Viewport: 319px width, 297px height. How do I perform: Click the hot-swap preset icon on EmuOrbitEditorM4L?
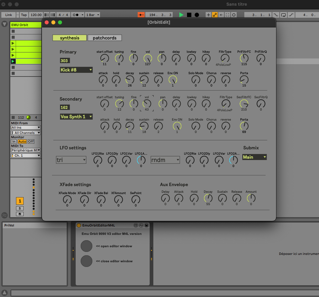click(141, 226)
